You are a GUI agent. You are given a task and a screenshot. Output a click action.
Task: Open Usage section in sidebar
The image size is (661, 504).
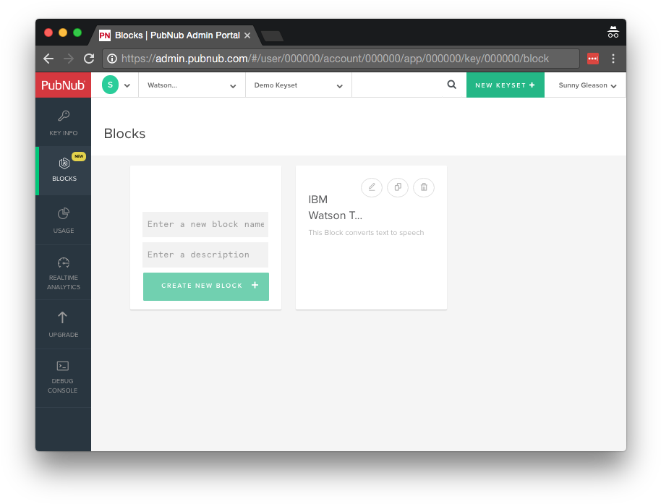(x=64, y=221)
